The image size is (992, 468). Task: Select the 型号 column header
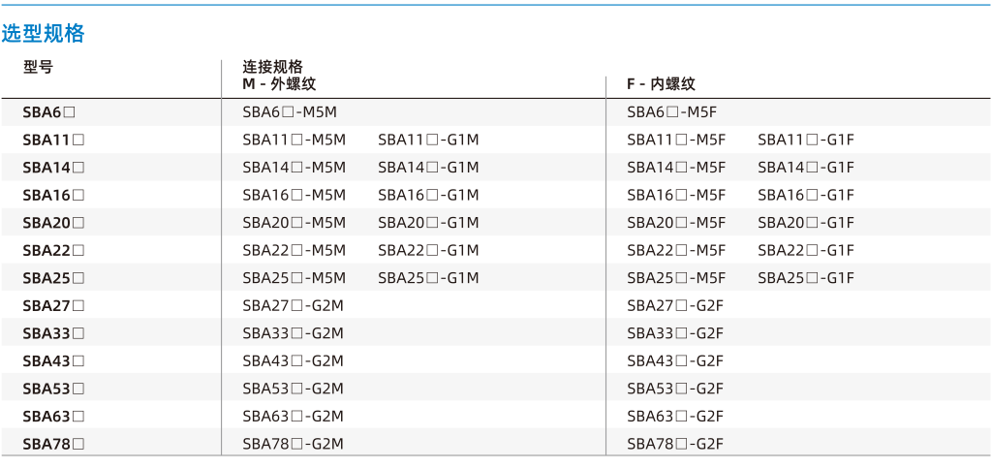coord(38,67)
